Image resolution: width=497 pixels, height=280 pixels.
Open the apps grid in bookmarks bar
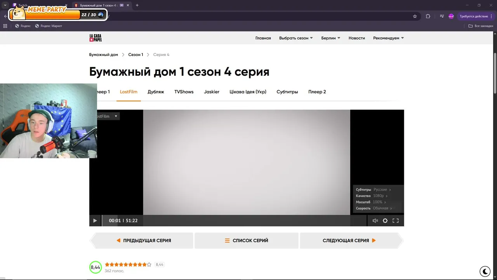tap(5, 26)
